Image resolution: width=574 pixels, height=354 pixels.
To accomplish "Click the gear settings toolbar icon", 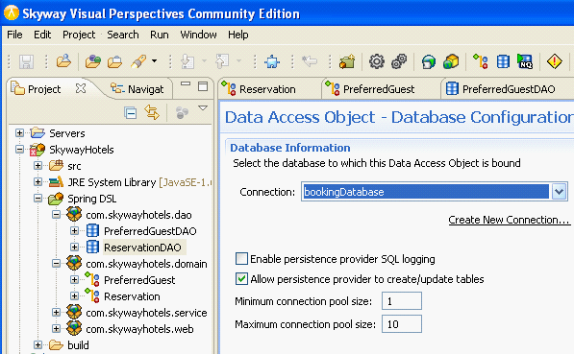I will (377, 61).
